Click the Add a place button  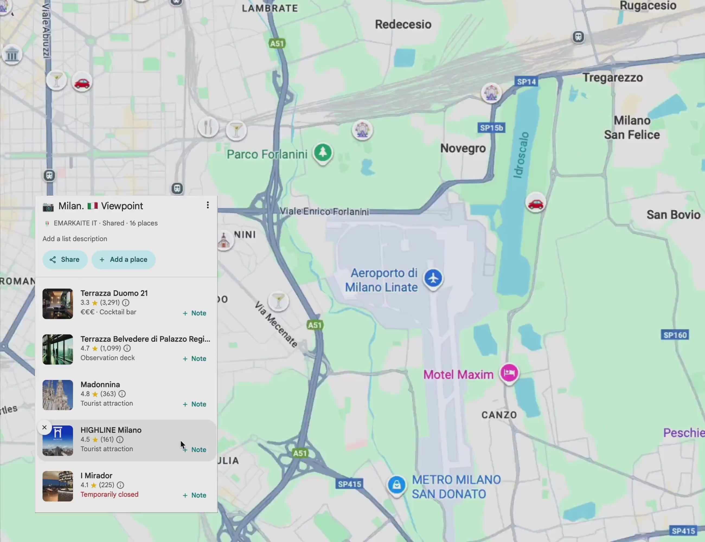click(x=124, y=259)
